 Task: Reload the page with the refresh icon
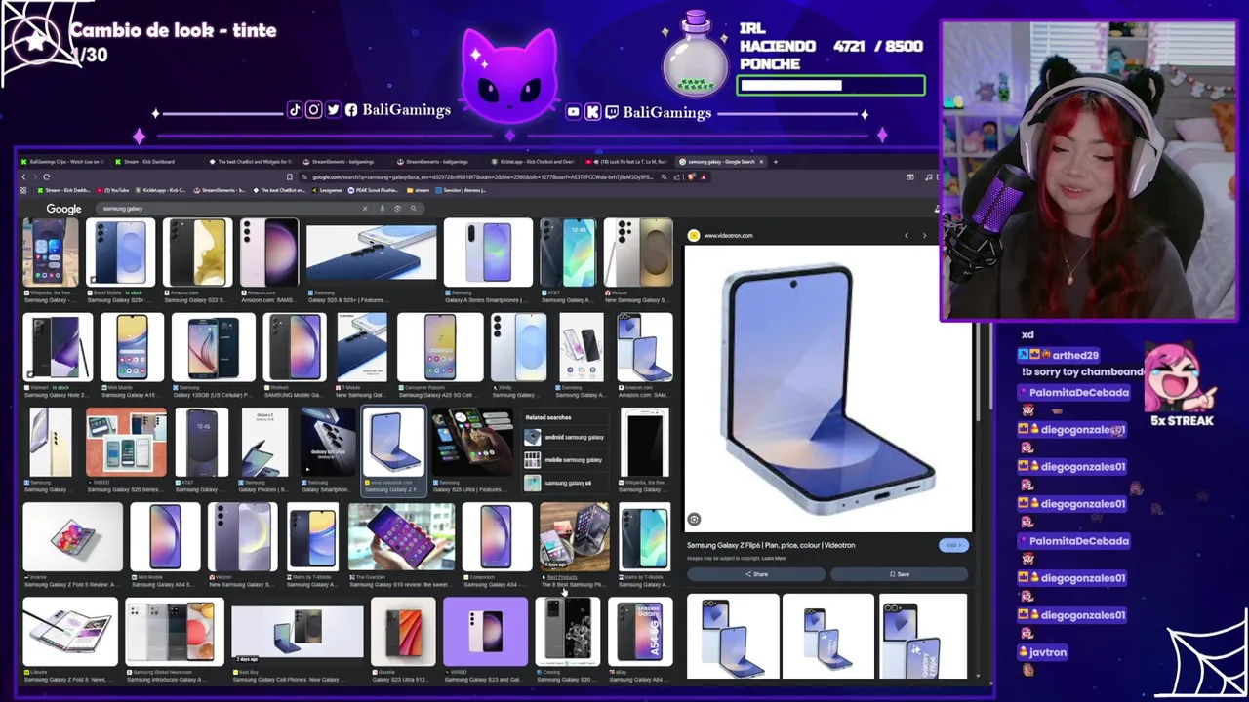click(46, 176)
